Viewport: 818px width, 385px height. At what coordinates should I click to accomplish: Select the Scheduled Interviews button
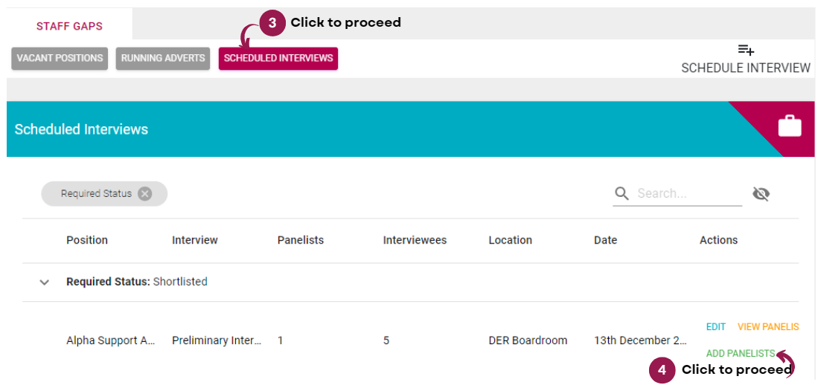[278, 59]
